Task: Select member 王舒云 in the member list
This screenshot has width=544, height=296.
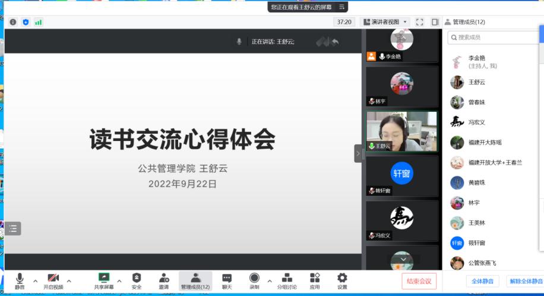Action: click(x=476, y=82)
